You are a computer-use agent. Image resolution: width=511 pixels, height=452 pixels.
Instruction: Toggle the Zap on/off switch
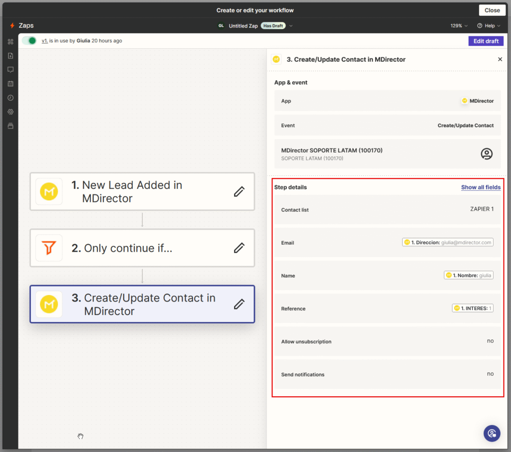pyautogui.click(x=29, y=41)
